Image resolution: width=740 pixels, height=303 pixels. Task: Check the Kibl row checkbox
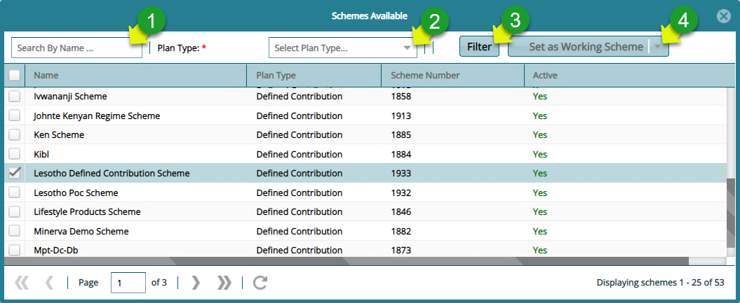click(15, 155)
